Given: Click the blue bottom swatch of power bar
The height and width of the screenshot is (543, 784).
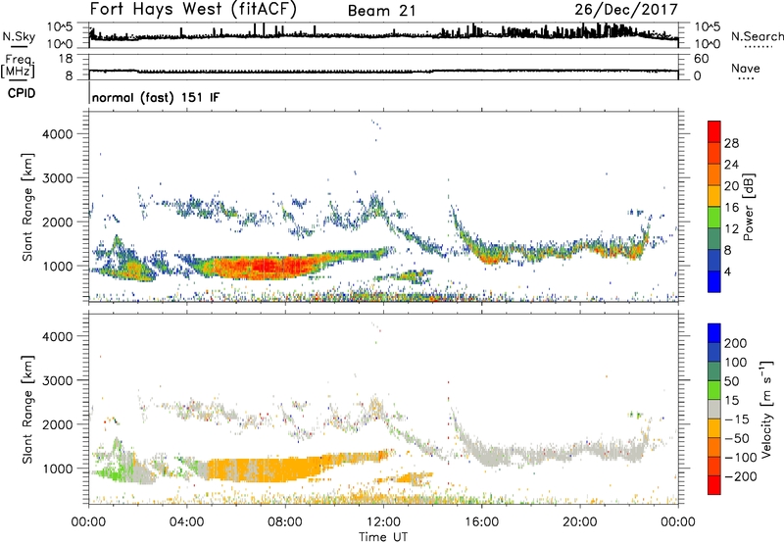Looking at the screenshot, I should 714,281.
